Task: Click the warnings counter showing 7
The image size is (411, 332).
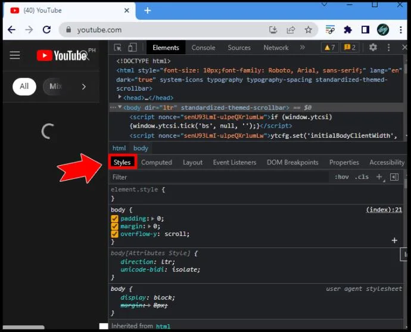Action: [329, 48]
